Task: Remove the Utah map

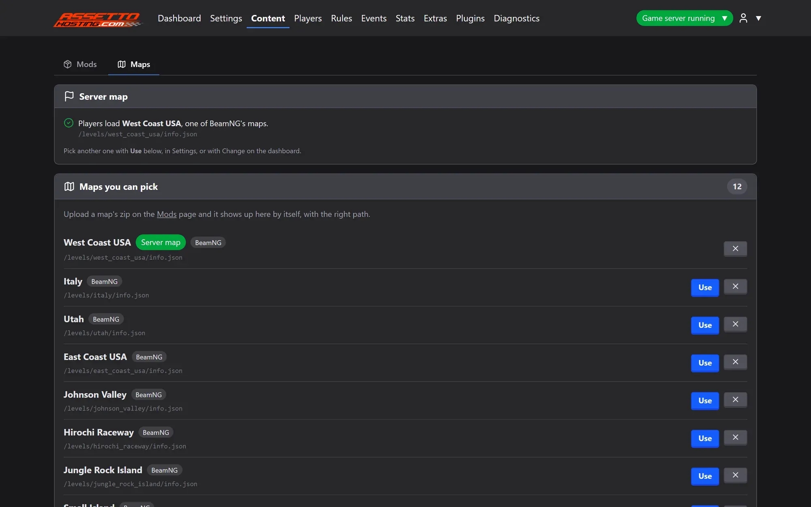Action: 735,324
